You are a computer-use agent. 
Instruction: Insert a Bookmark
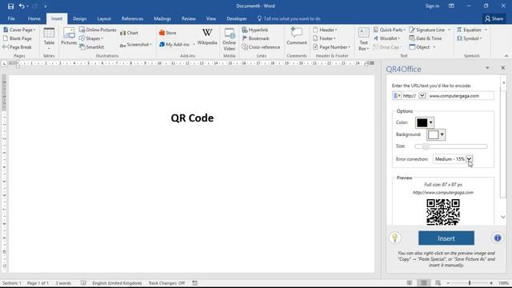point(256,38)
